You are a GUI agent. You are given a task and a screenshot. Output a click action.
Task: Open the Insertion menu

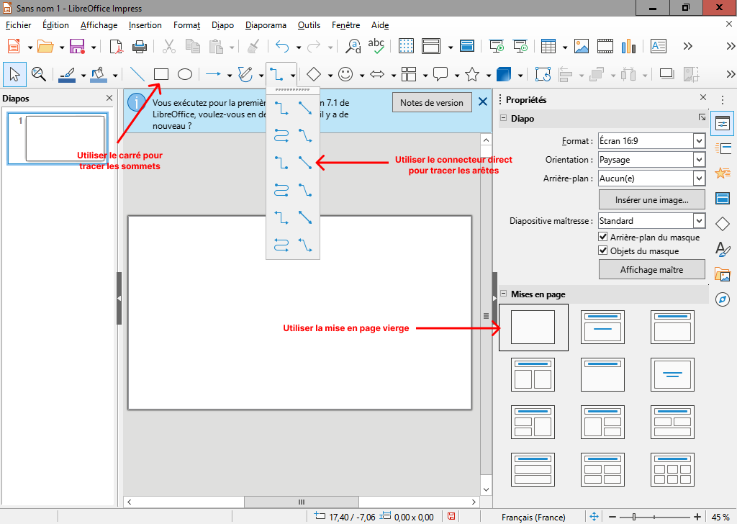tap(145, 25)
